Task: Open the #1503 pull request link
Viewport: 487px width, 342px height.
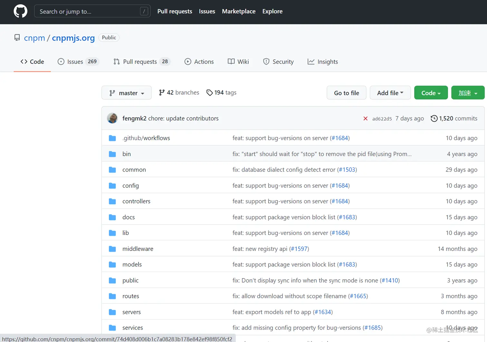Action: pos(347,170)
